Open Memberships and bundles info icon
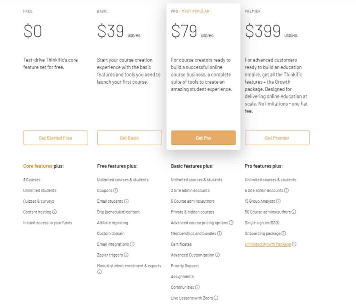Screen dimensions: 356x305 click(219, 233)
